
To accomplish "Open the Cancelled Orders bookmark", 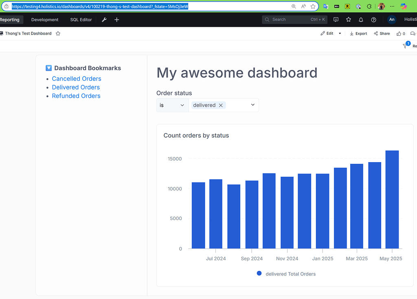I will [x=77, y=79].
